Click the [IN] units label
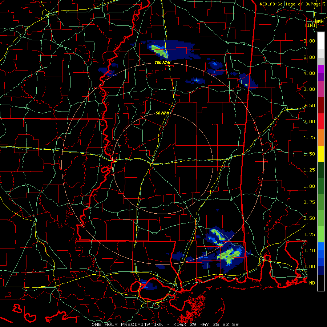 pos(310,25)
